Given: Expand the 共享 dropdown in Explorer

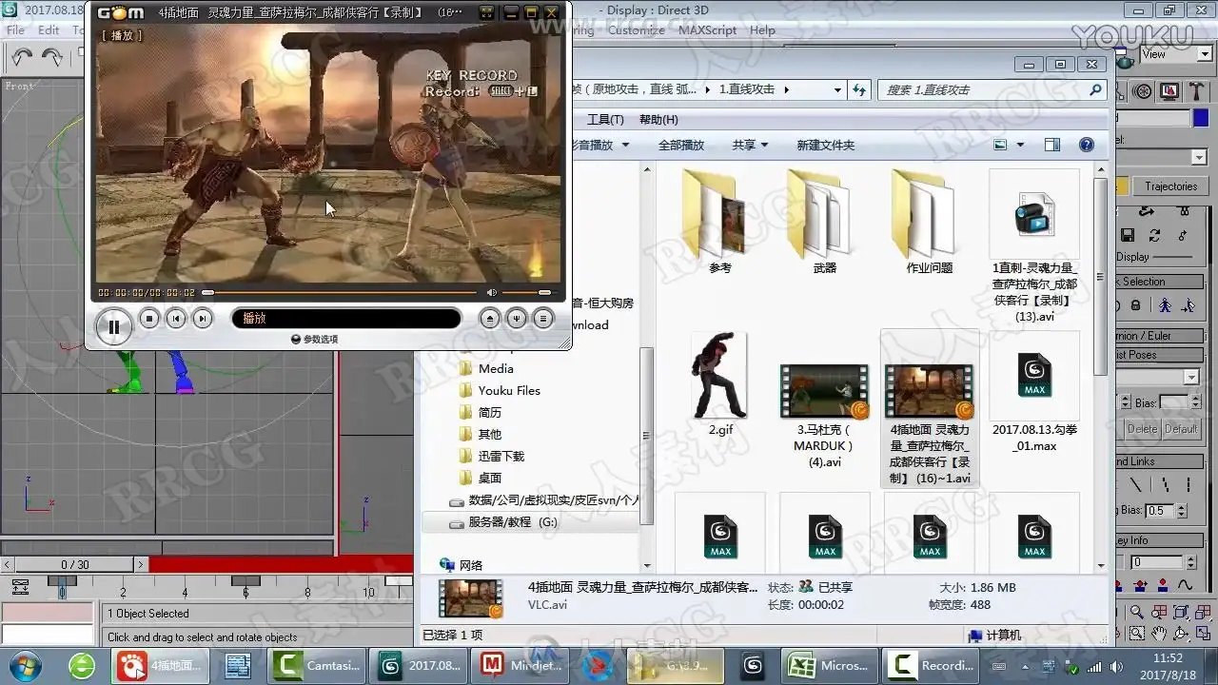Looking at the screenshot, I should [x=750, y=145].
